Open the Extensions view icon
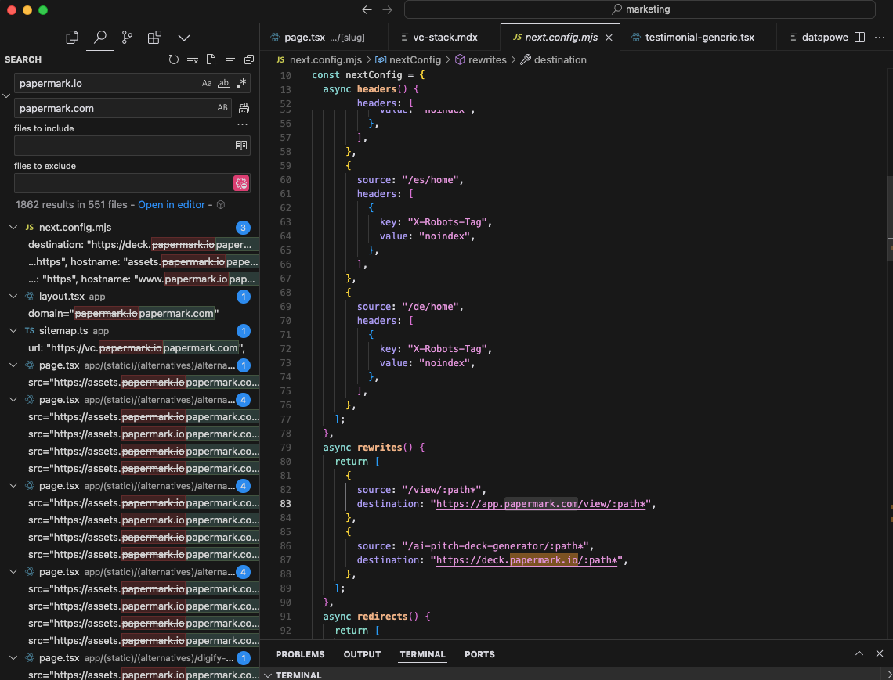The image size is (893, 680). pyautogui.click(x=154, y=38)
